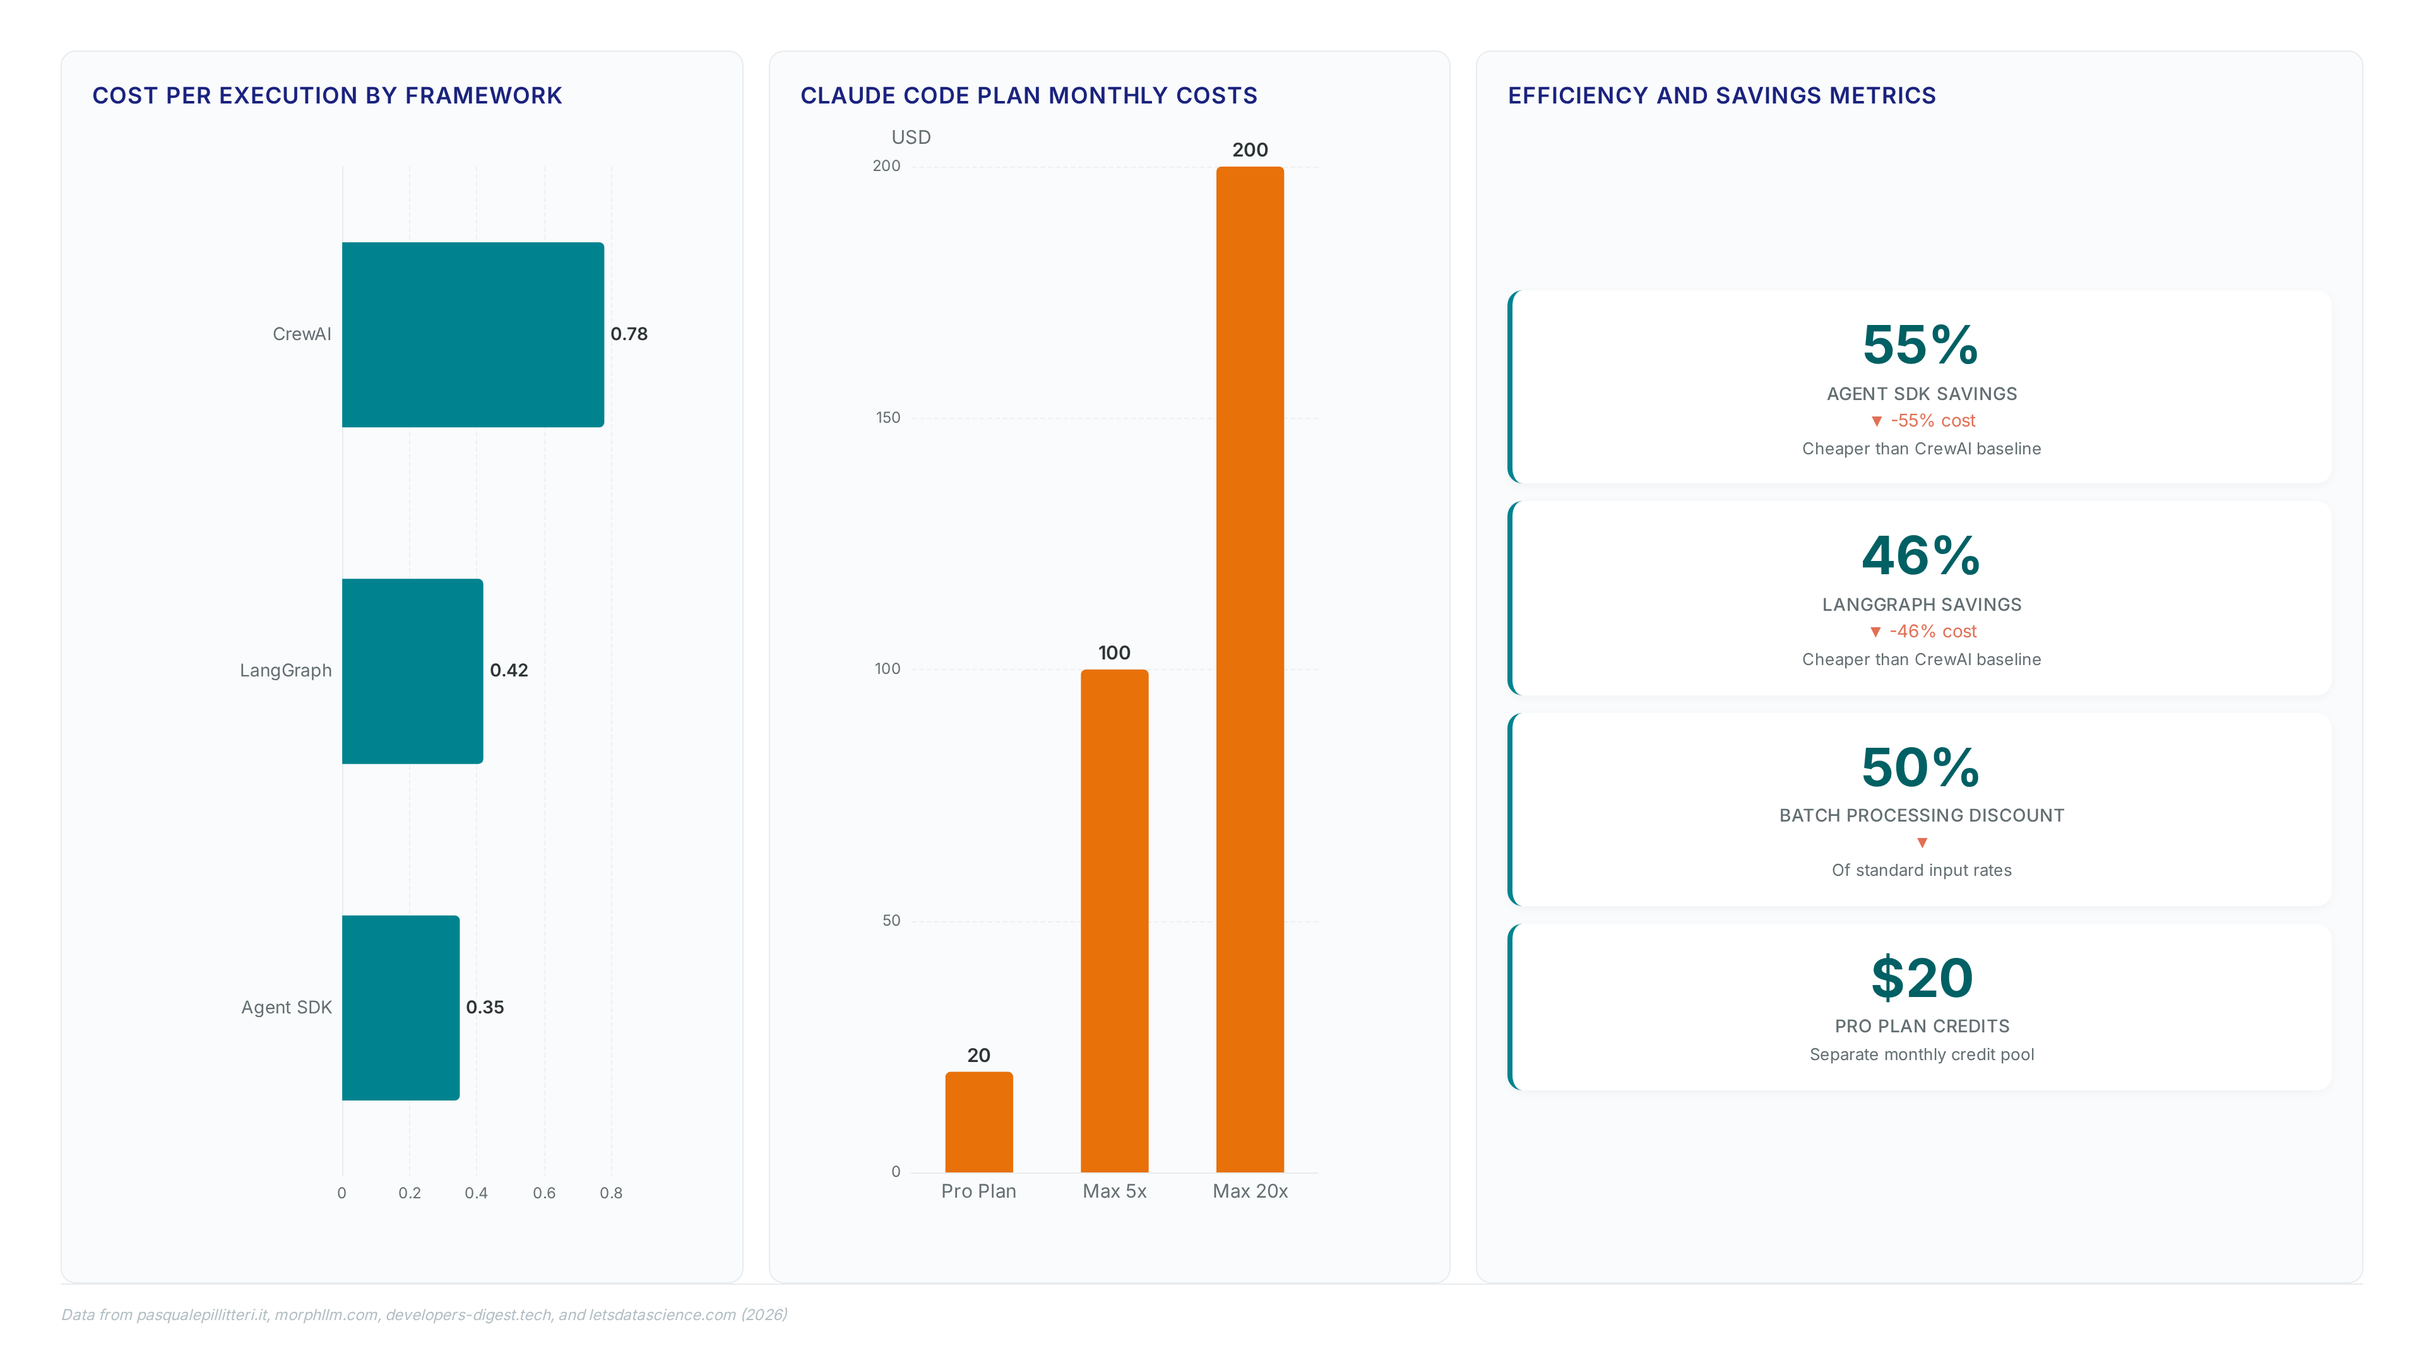
Task: Select the Pro Plan orange bar
Action: (x=978, y=1121)
